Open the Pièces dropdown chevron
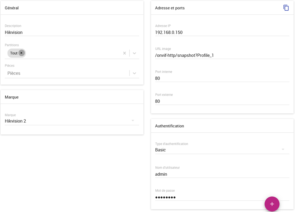295x212 pixels. [x=134, y=73]
